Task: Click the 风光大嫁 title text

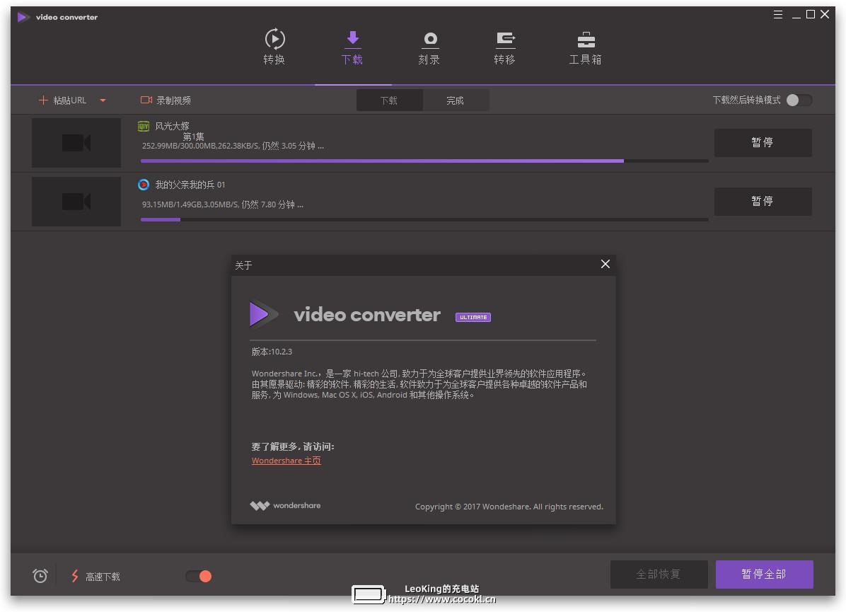Action: click(x=172, y=126)
